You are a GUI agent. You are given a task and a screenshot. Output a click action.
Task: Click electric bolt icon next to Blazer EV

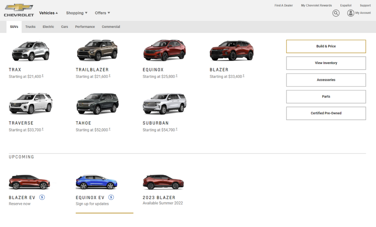pyautogui.click(x=42, y=197)
